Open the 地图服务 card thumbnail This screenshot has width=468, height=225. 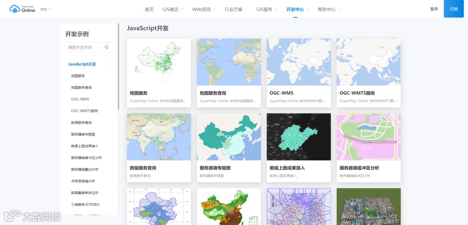point(159,62)
